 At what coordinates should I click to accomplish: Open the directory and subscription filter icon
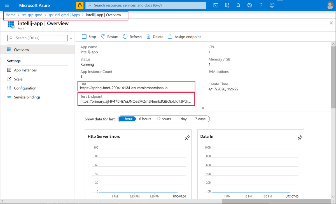click(x=227, y=5)
